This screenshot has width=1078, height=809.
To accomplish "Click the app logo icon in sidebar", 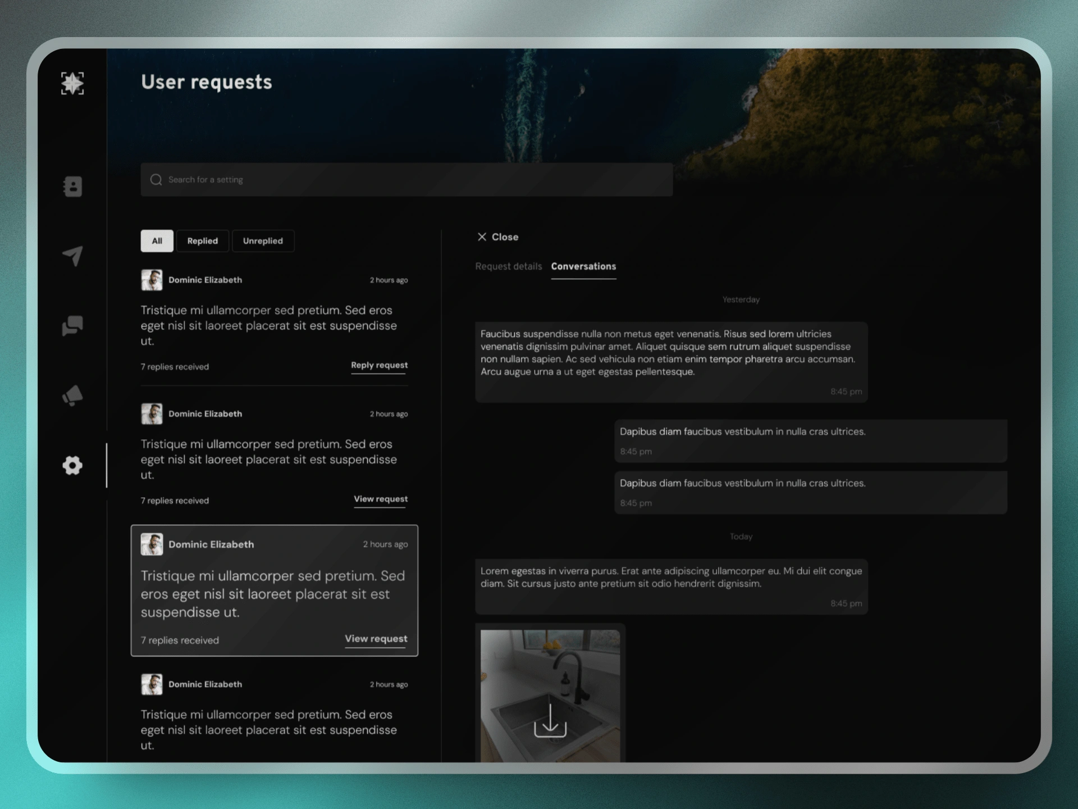I will coord(72,83).
